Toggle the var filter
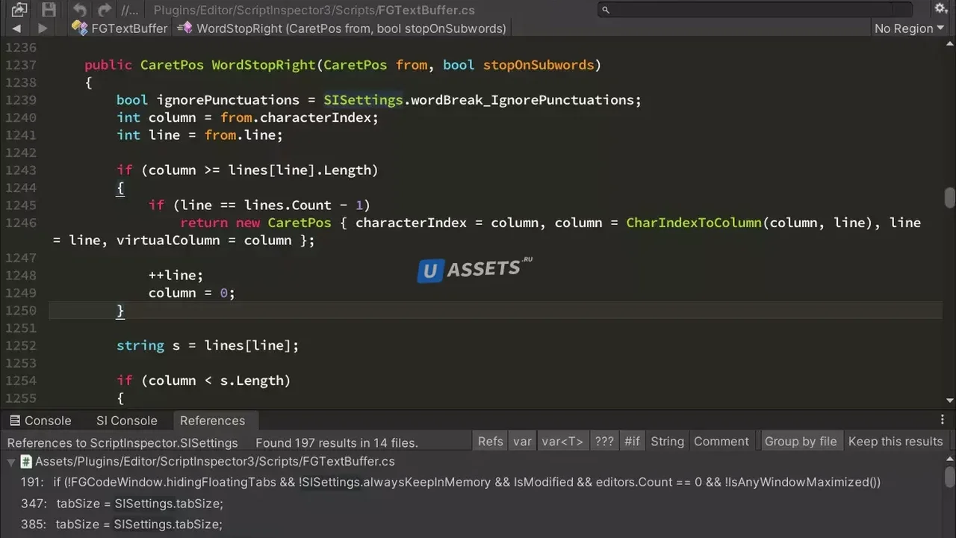Screen dimensions: 956x538 (522, 442)
